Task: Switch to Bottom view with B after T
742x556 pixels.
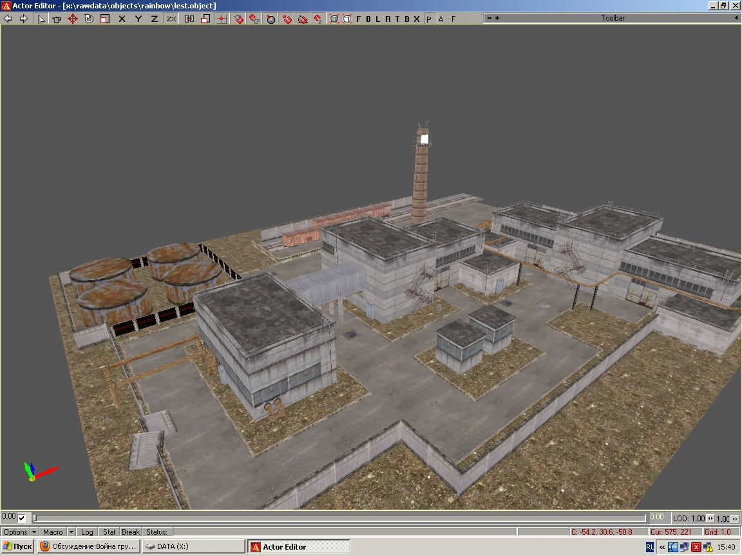Action: point(406,19)
